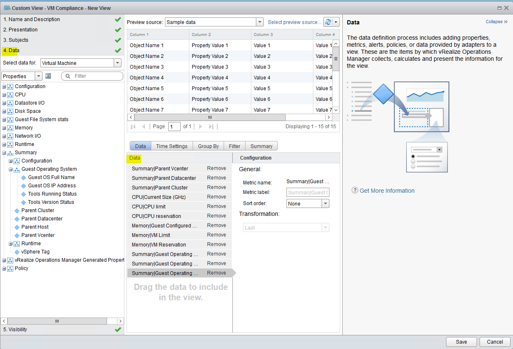513x349 pixels.
Task: Select the Object Name 3 cell
Action: pyautogui.click(x=158, y=67)
